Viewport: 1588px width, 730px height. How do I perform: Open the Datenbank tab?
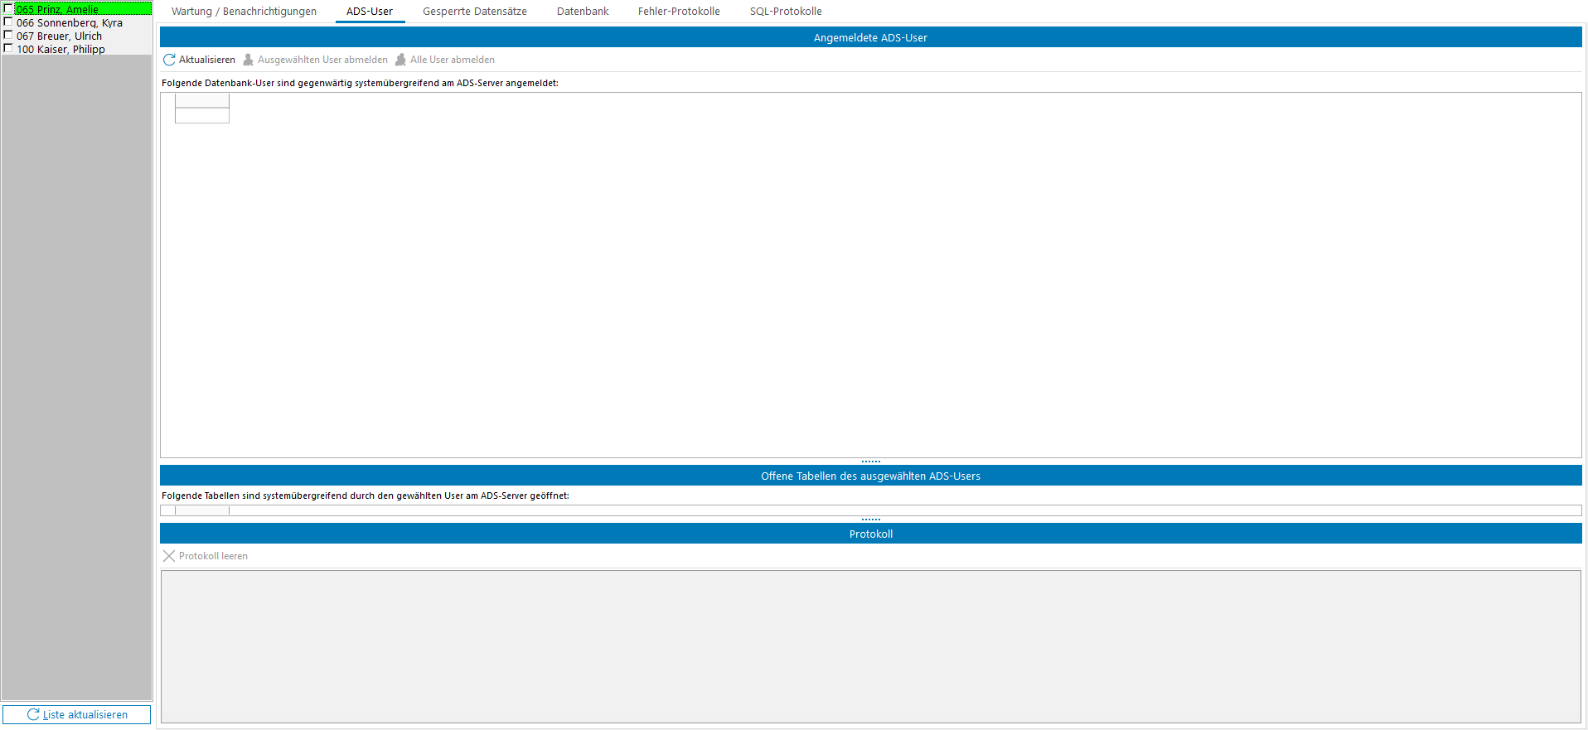coord(583,12)
